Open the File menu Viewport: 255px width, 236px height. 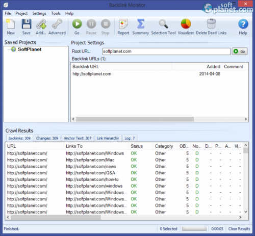point(8,13)
